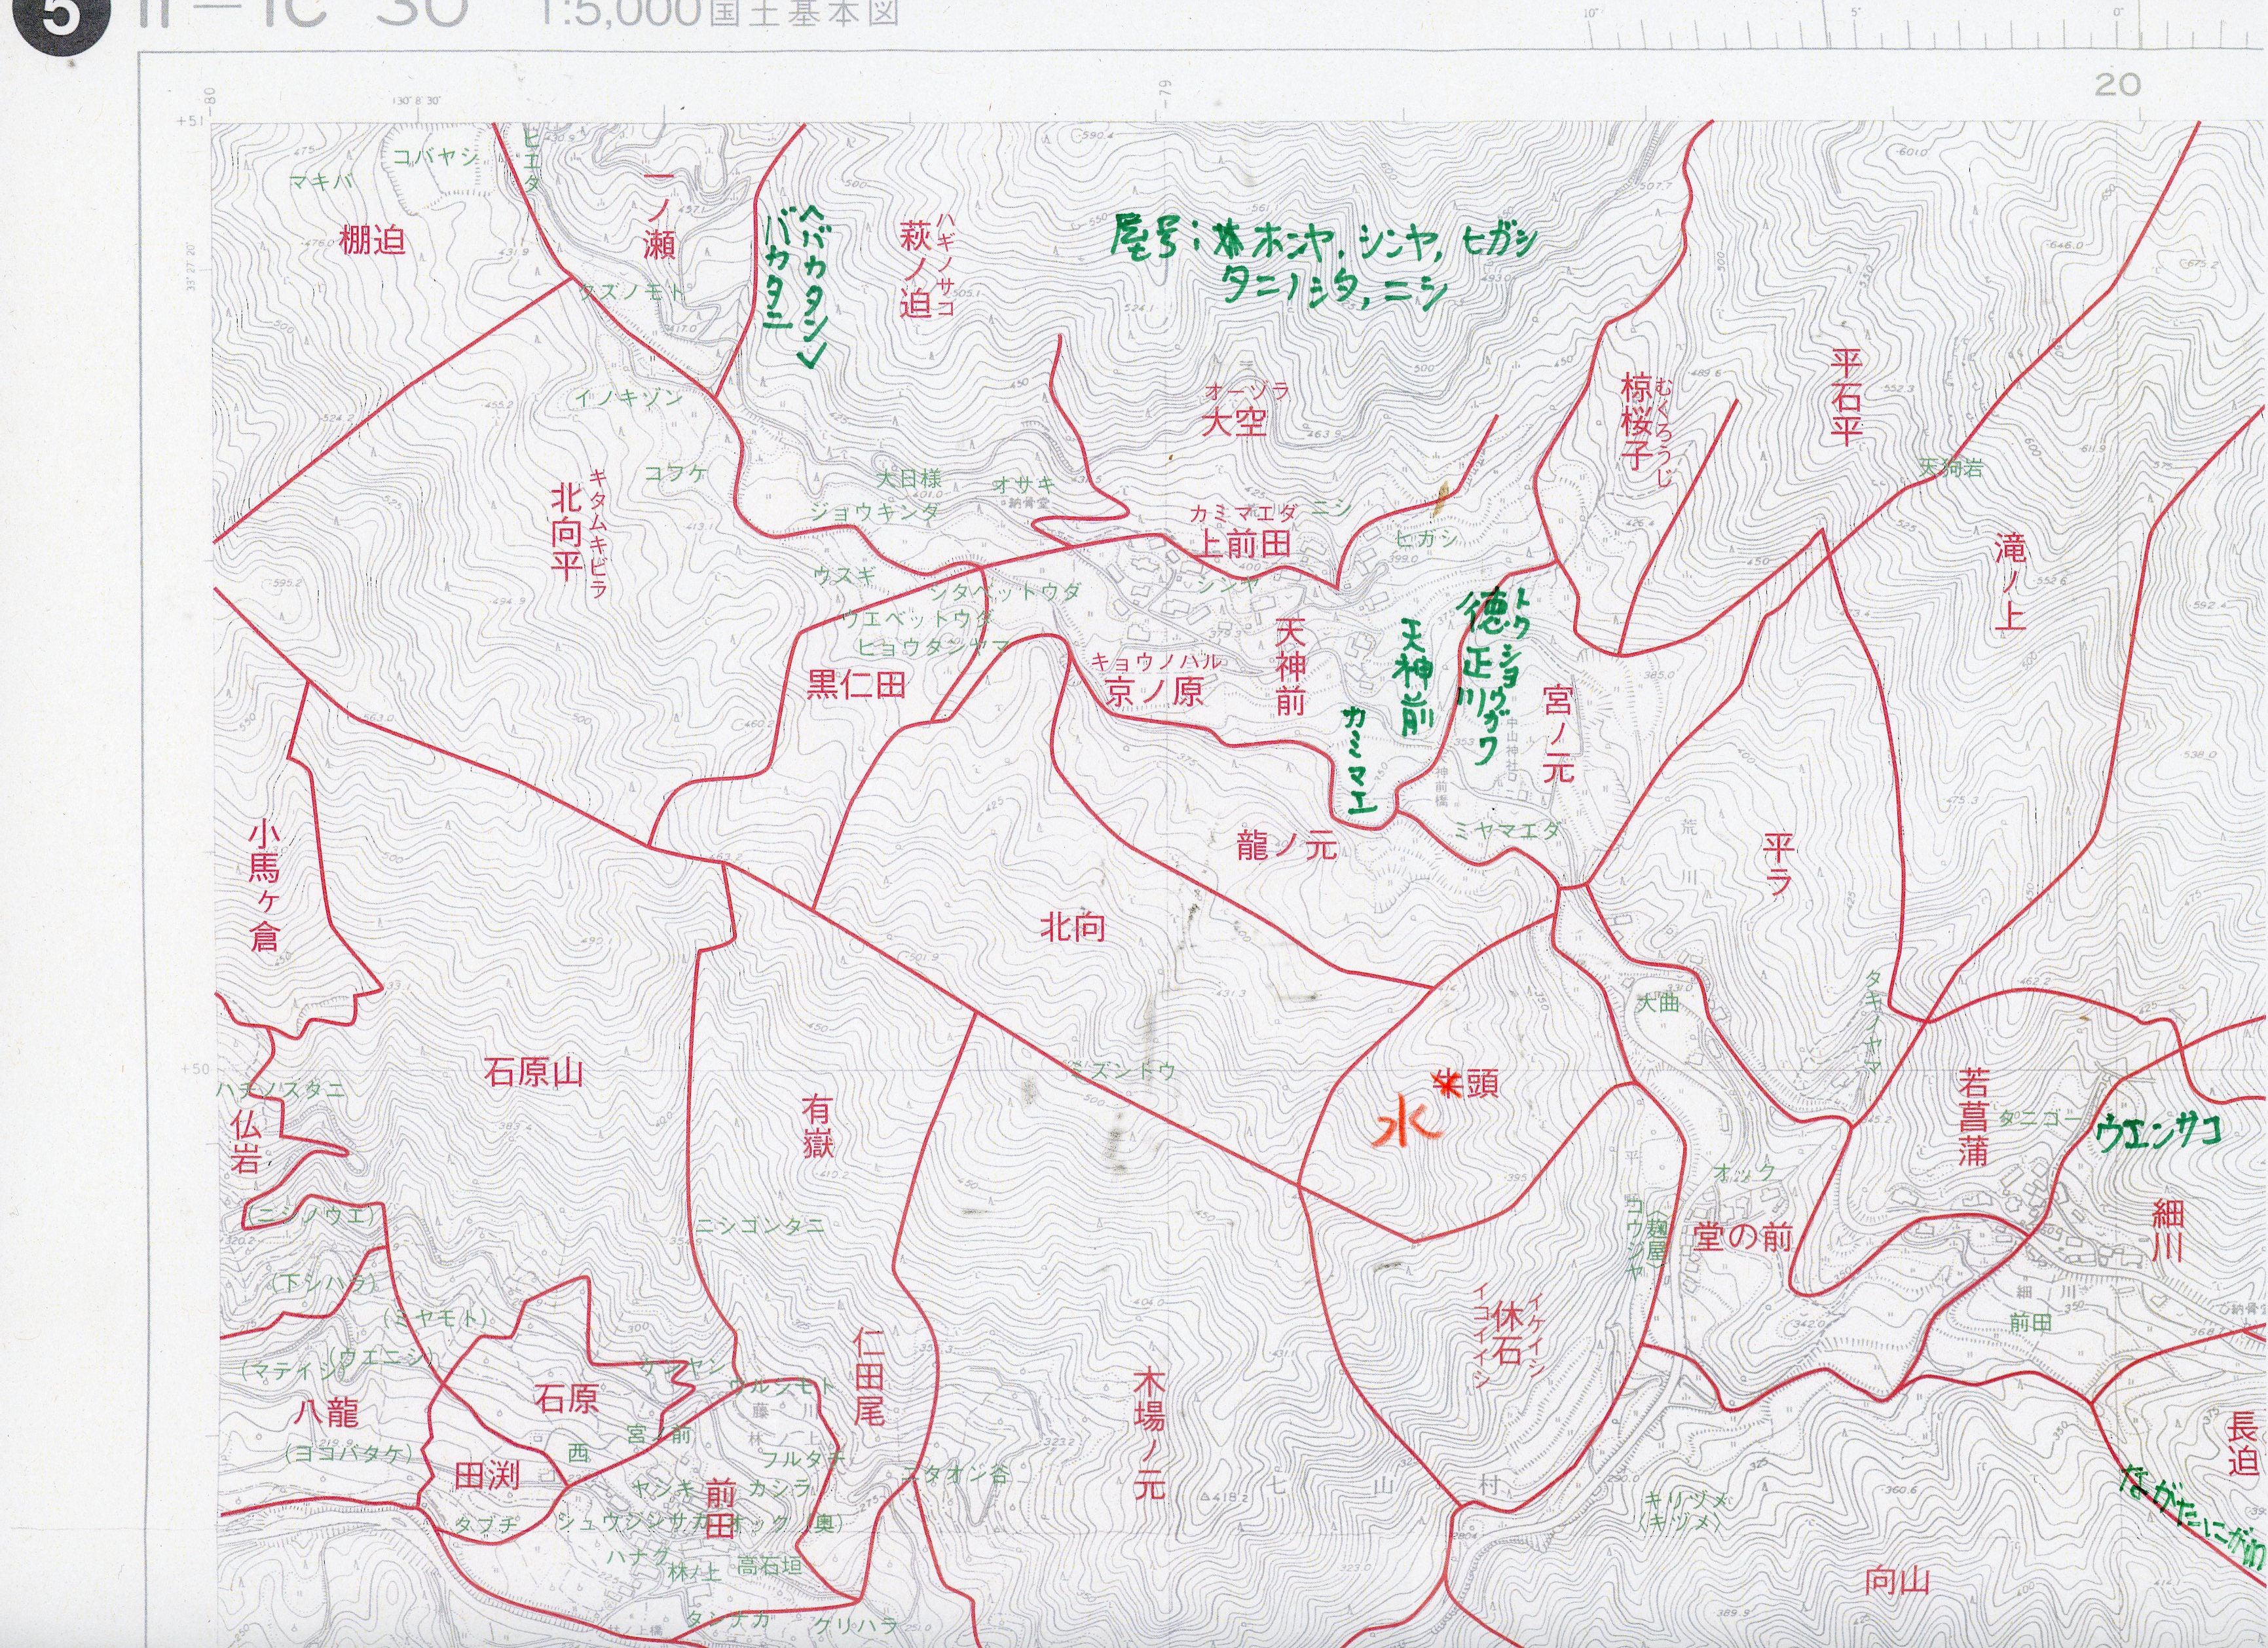Image resolution: width=2268 pixels, height=1648 pixels.
Task: Select the green マキバ label
Action: [322, 182]
